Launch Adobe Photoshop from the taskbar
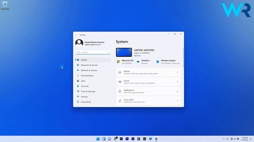254x142 pixels. [121, 139]
